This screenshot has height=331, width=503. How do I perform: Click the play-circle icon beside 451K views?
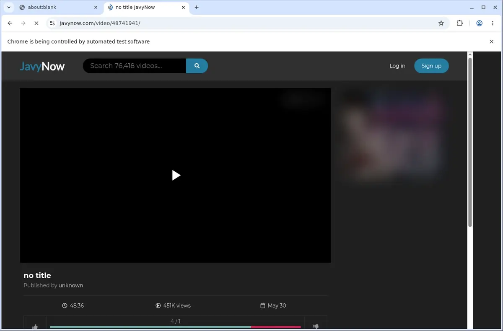click(x=158, y=305)
